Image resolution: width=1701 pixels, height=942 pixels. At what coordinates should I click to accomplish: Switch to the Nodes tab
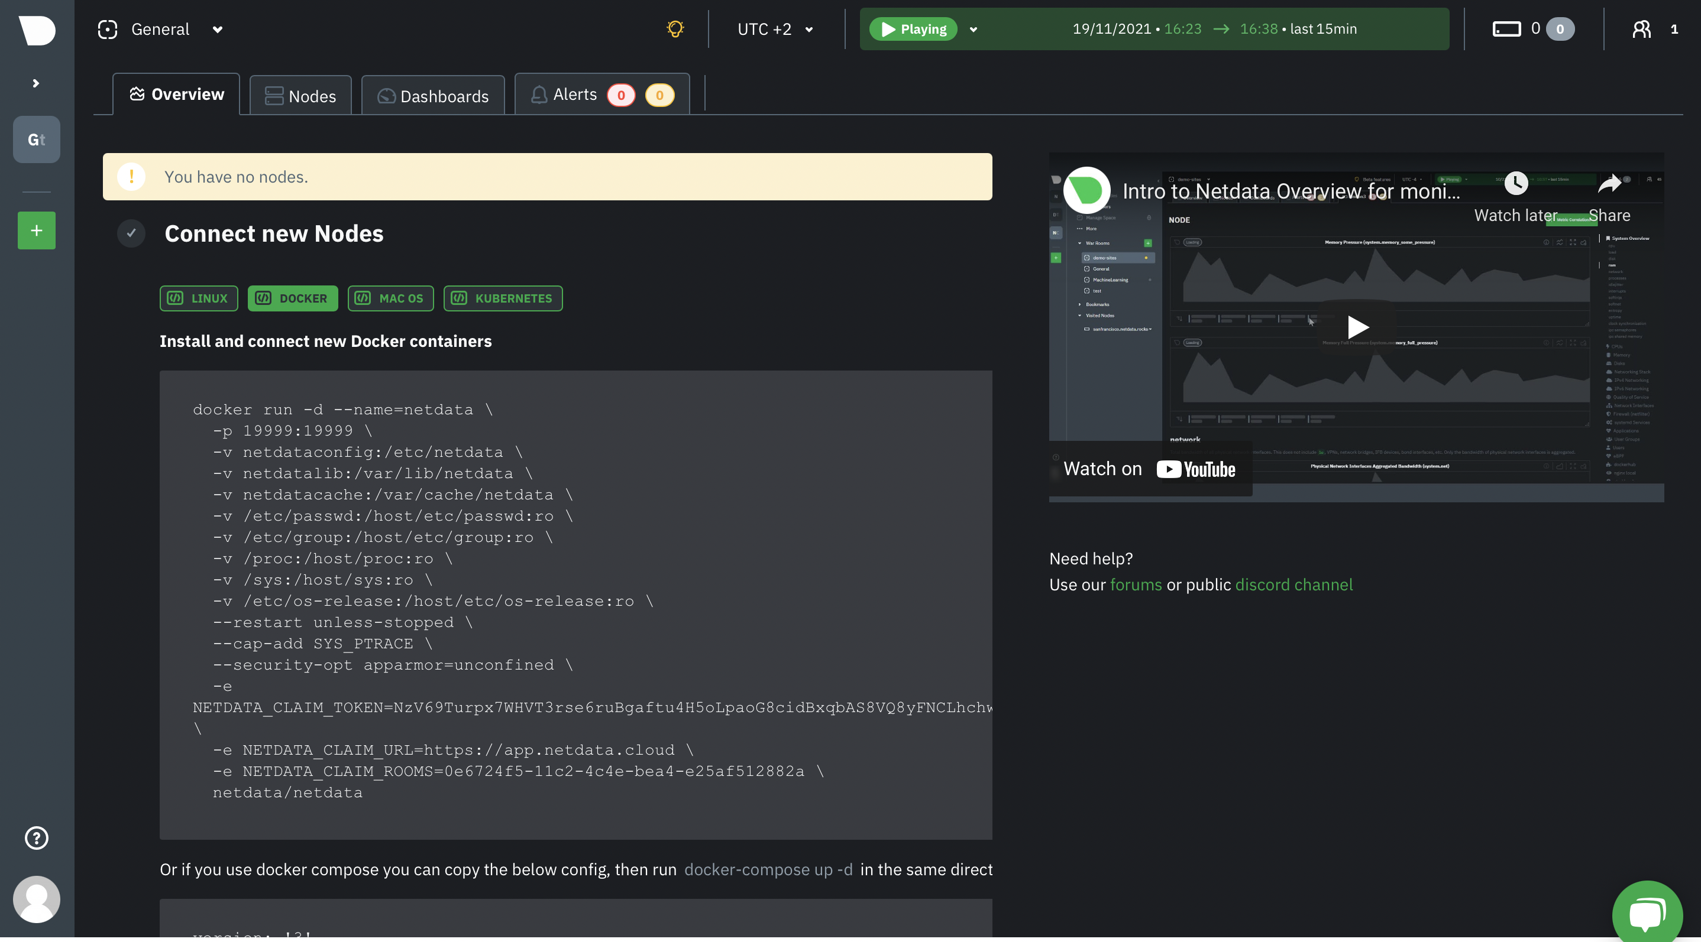300,95
